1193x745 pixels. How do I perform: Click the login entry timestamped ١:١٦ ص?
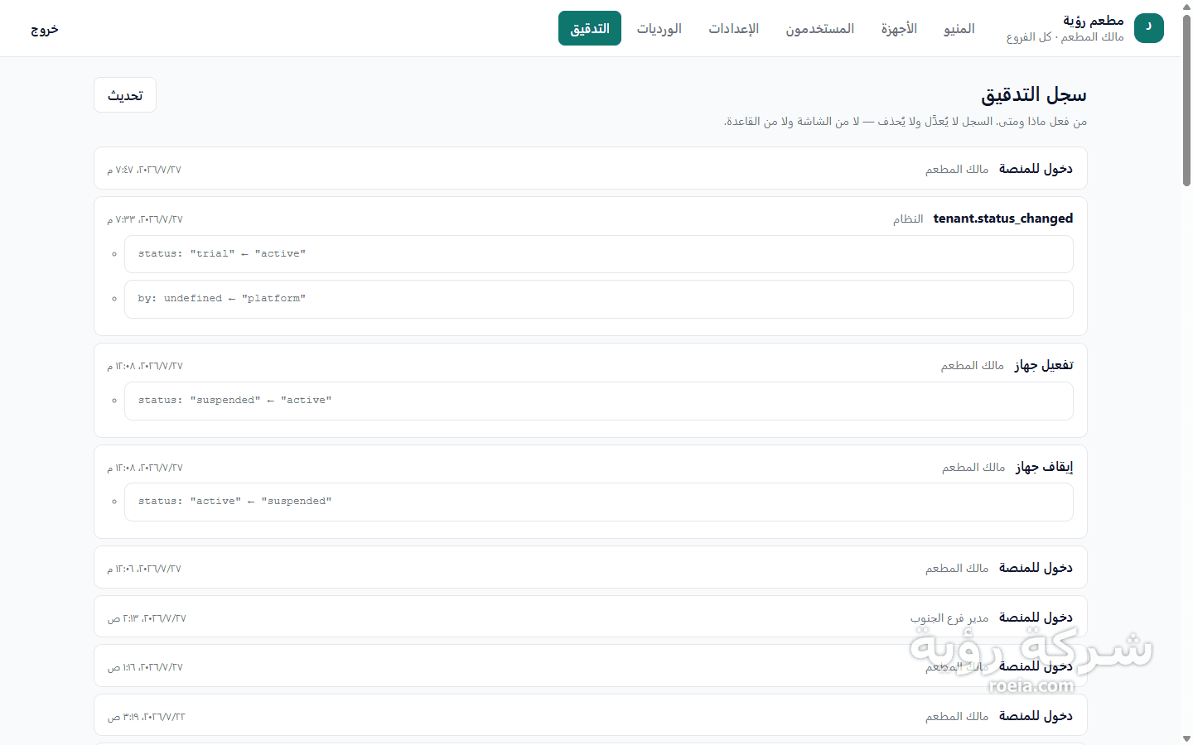(591, 666)
